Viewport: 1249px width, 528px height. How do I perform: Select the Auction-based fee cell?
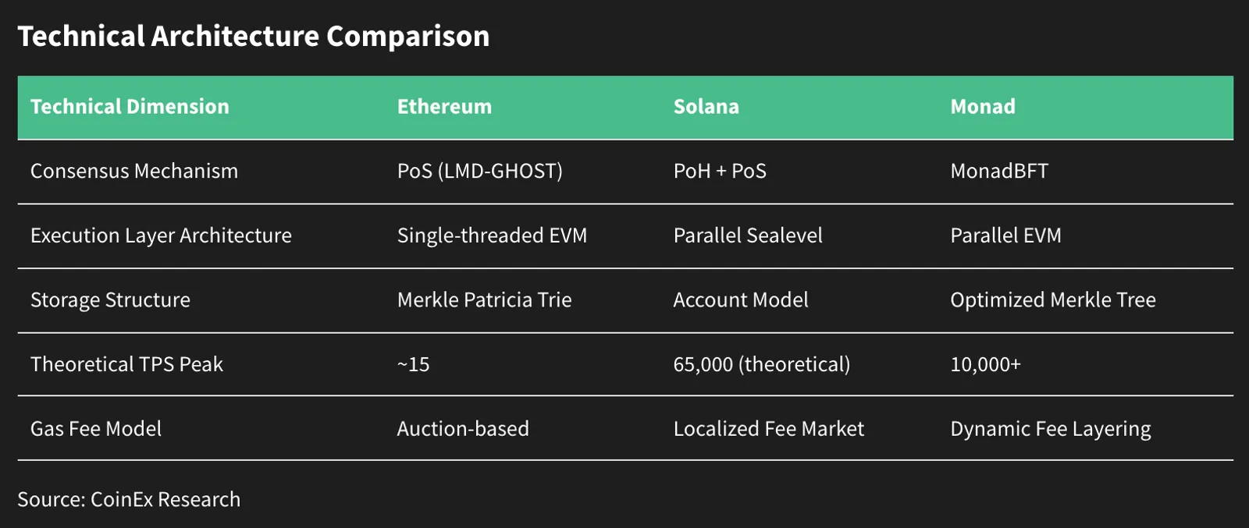(463, 428)
